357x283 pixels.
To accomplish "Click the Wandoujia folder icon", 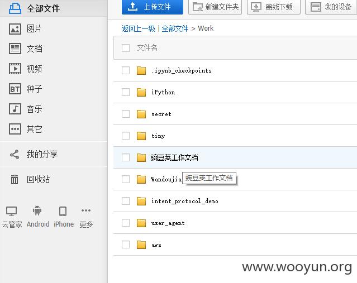I will [141, 179].
